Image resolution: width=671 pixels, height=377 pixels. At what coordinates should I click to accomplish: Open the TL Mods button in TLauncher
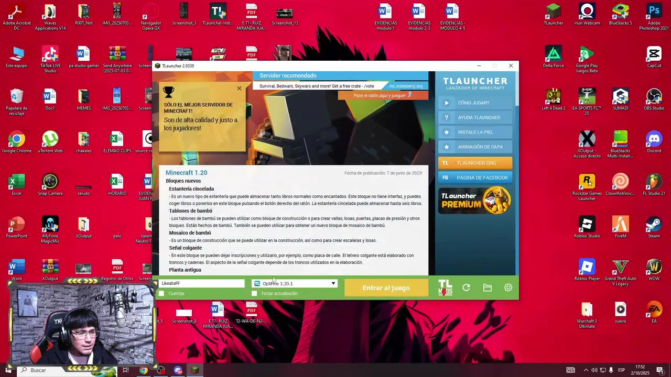[445, 287]
